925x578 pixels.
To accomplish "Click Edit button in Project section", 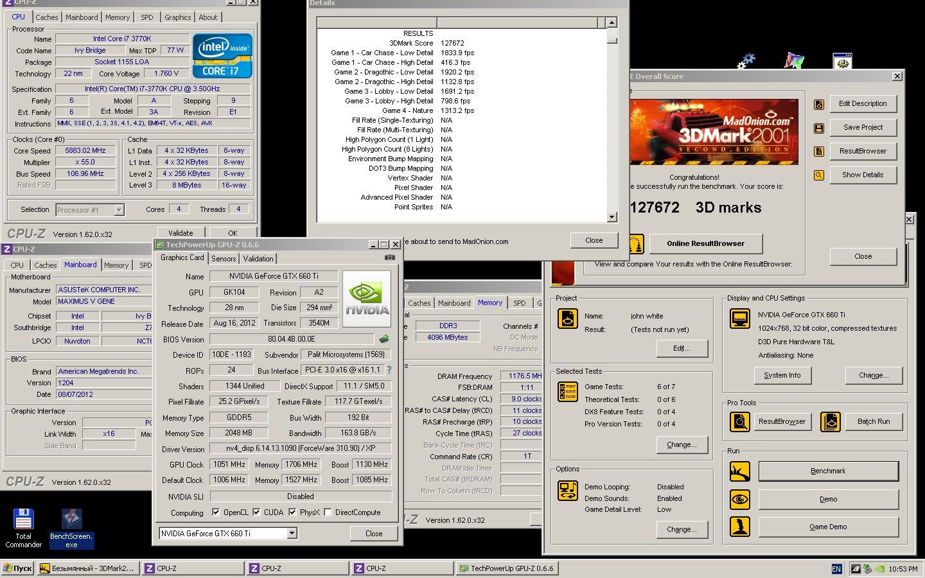I will point(682,348).
